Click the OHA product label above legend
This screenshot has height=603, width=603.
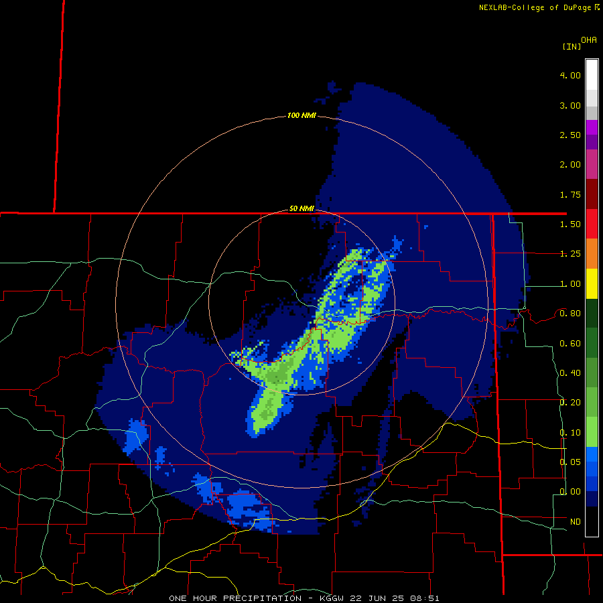589,40
